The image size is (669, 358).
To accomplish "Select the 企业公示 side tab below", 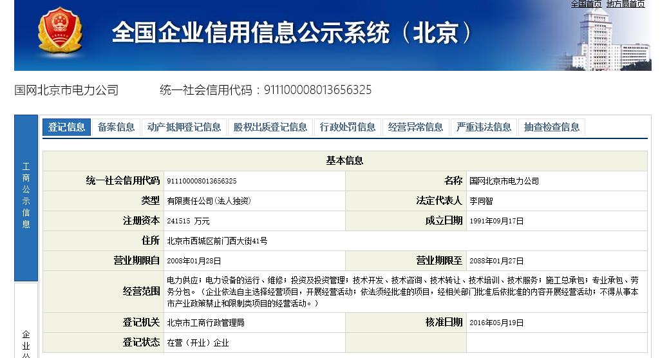I will (26, 321).
